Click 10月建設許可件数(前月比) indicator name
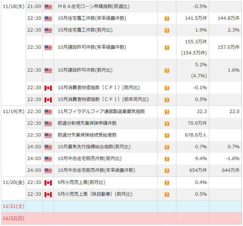The width and height of the screenshot is (243, 226). 85,70
